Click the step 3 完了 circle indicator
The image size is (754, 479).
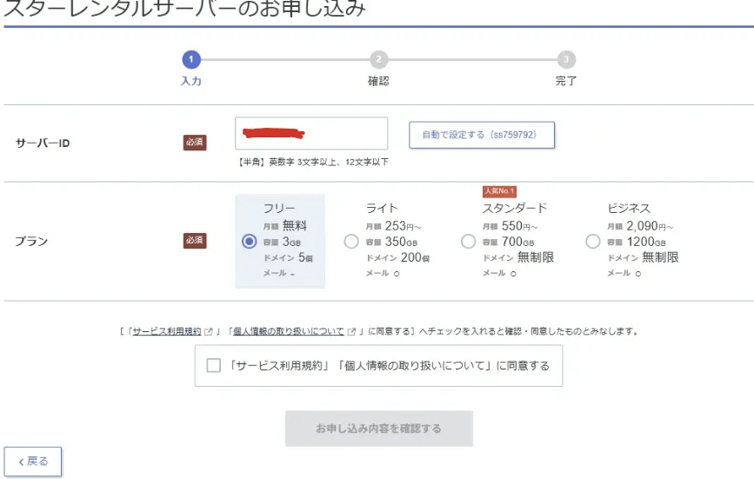click(566, 59)
